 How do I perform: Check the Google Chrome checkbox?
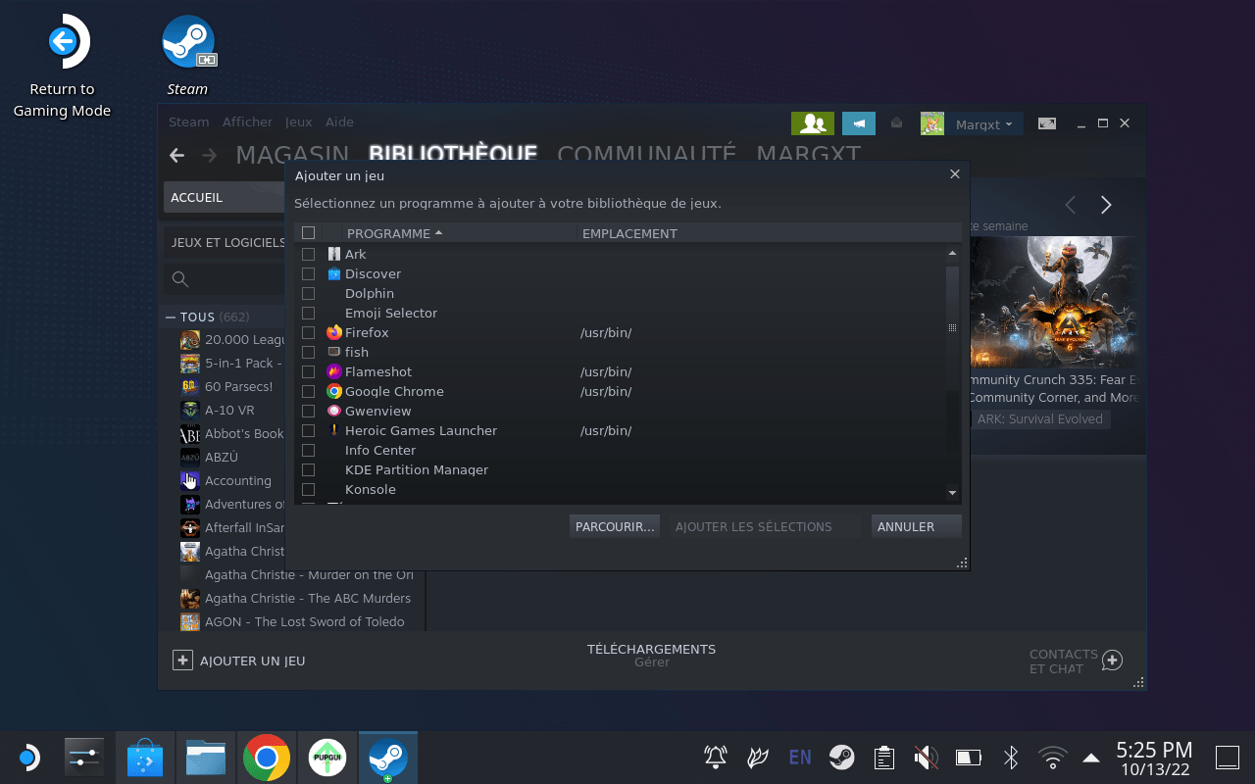(308, 391)
